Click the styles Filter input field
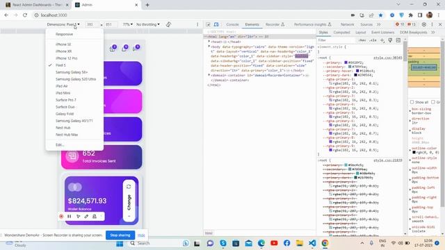The width and height of the screenshot is (445, 250). [x=337, y=40]
